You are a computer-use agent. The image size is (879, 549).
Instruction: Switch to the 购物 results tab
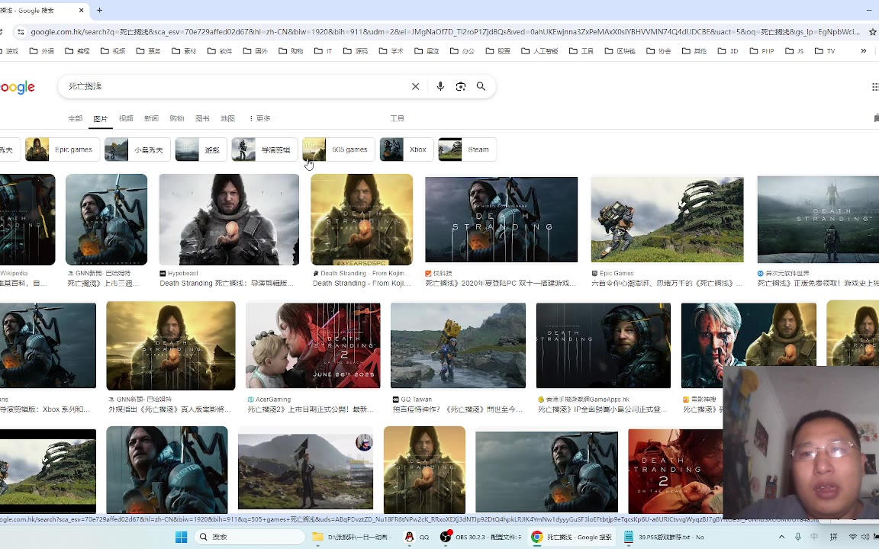coord(176,118)
